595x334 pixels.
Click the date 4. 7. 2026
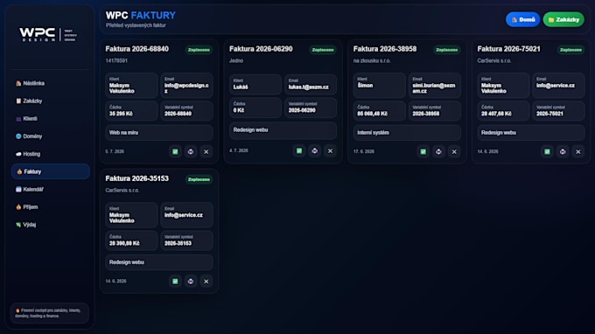[238, 151]
